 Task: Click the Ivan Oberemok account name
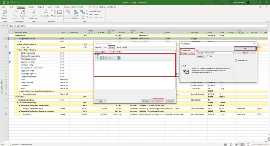tap(238, 2)
